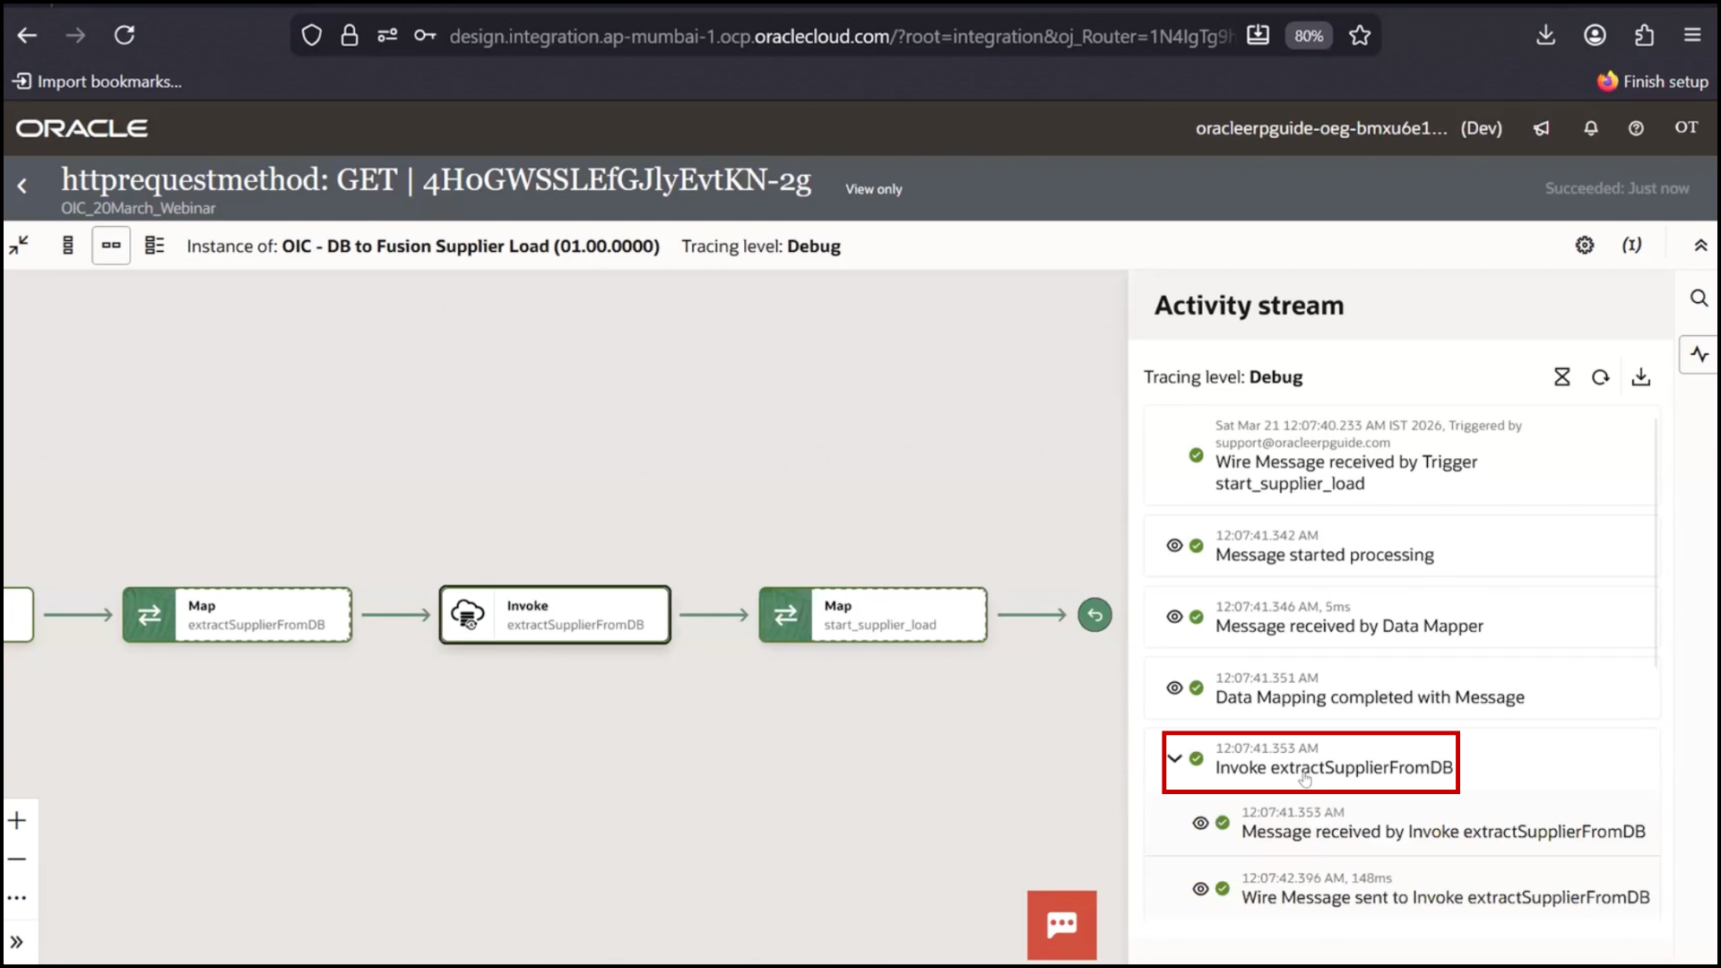Image resolution: width=1721 pixels, height=968 pixels.
Task: Reload the page with refresh icon
Action: (124, 35)
